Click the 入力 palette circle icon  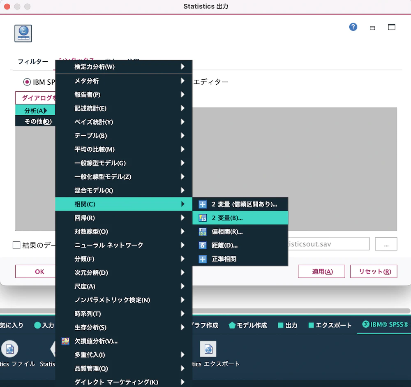(37, 325)
